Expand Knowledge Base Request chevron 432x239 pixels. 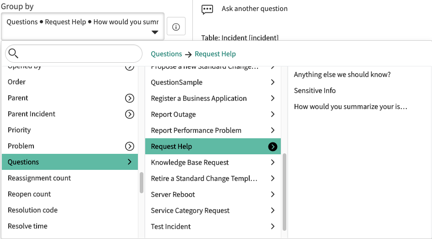click(273, 163)
